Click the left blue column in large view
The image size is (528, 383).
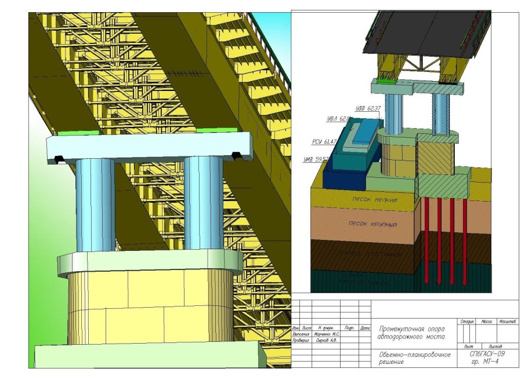tap(95, 206)
